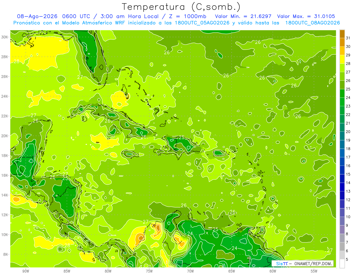The height and width of the screenshot is (275, 356).
Task: Select the 13–14 degree dark blue swatch
Action: point(342,187)
